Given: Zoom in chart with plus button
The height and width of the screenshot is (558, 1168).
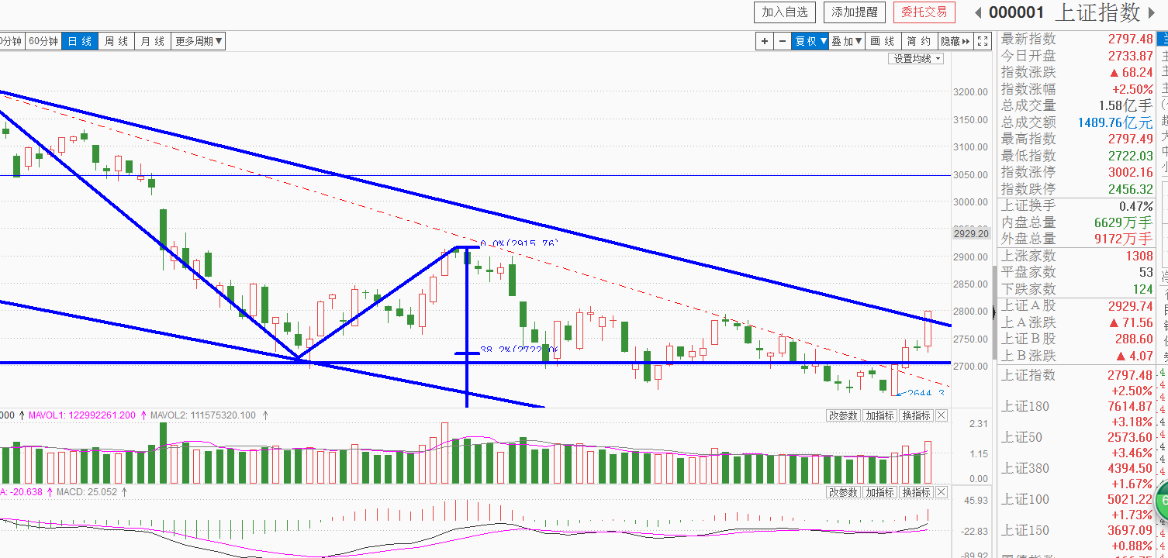Looking at the screenshot, I should 765,41.
